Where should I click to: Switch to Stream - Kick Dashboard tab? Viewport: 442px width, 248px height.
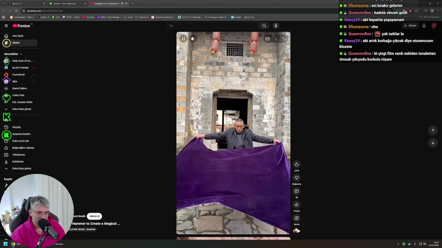tap(67, 3)
